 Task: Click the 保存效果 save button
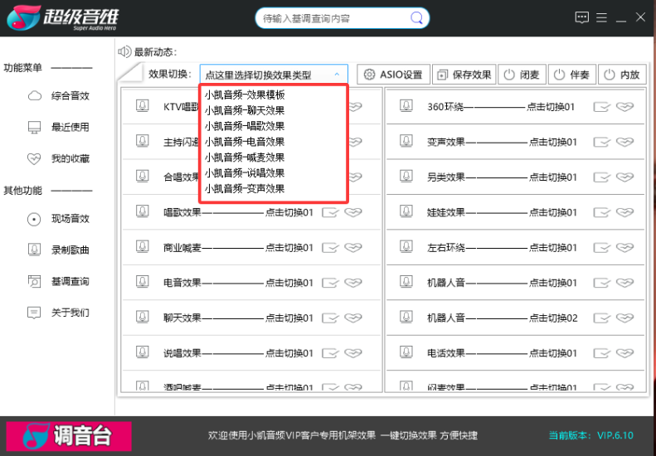pos(464,75)
